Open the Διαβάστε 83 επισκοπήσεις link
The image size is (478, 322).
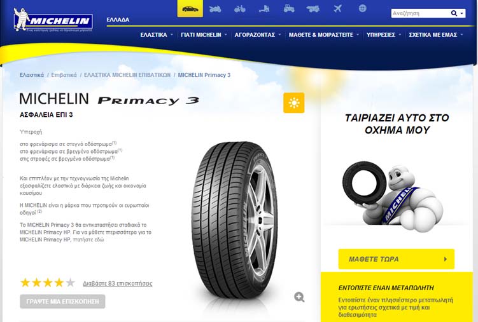[x=117, y=283]
